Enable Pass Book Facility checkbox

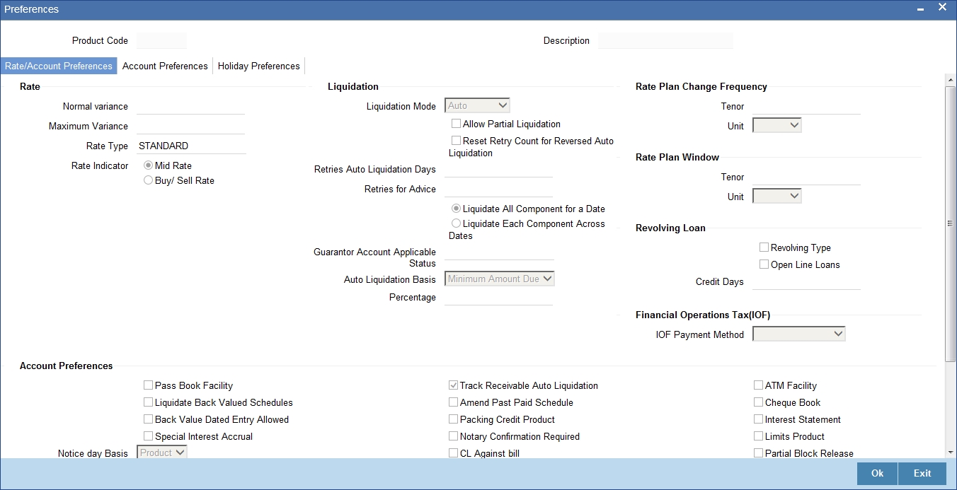148,385
